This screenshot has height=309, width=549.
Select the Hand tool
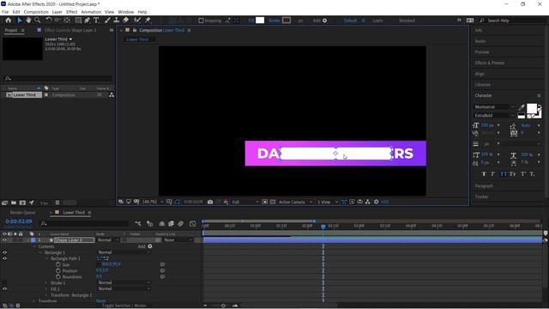(x=28, y=21)
